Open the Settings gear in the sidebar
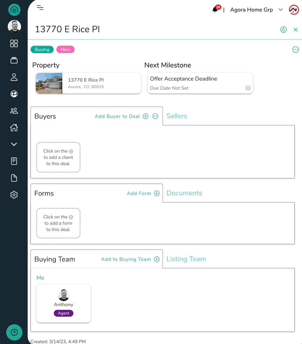302x344 pixels. point(14,195)
